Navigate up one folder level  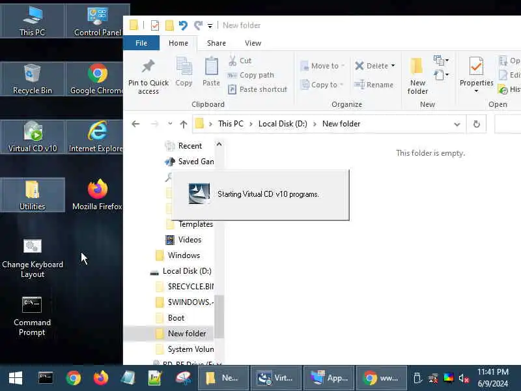(184, 124)
